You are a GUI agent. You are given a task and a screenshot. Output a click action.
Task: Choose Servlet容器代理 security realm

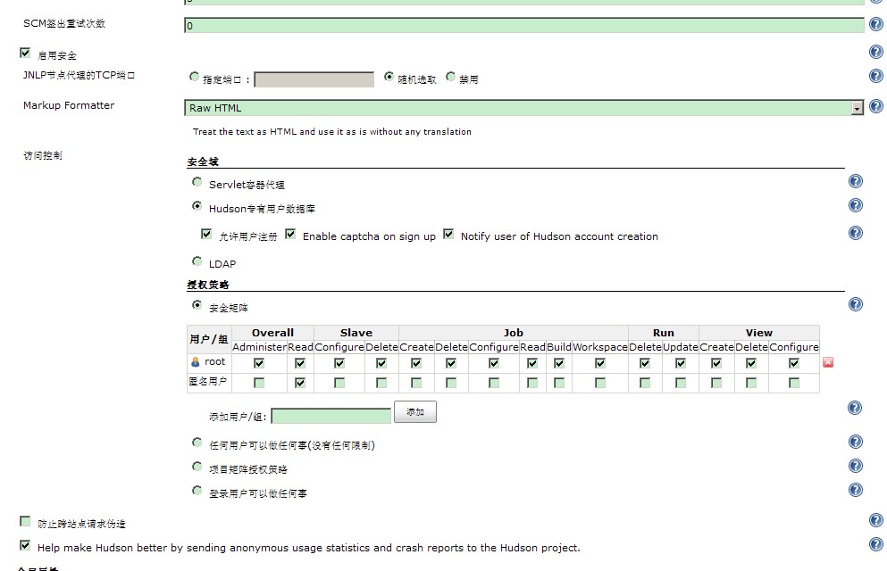point(197,182)
